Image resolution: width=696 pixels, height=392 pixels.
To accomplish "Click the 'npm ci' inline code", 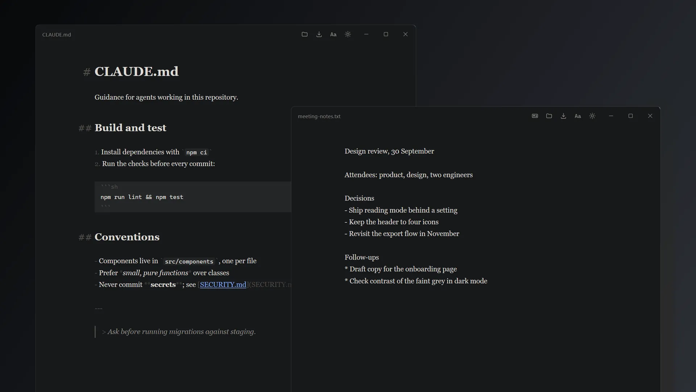I will tap(196, 152).
